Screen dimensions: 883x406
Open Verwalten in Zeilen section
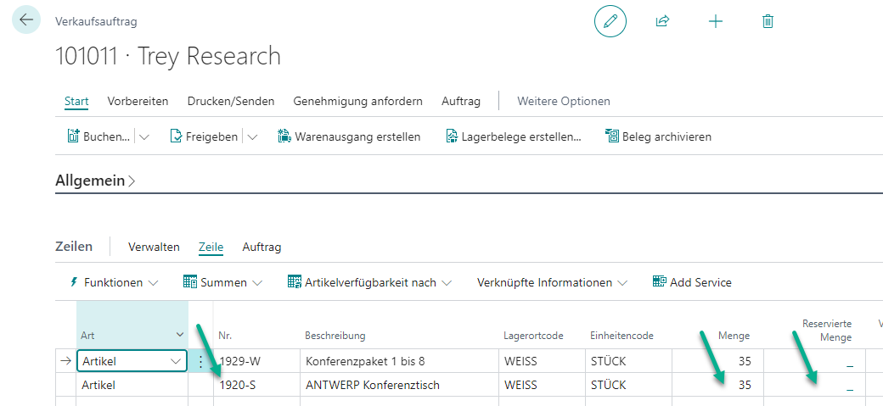pos(154,247)
